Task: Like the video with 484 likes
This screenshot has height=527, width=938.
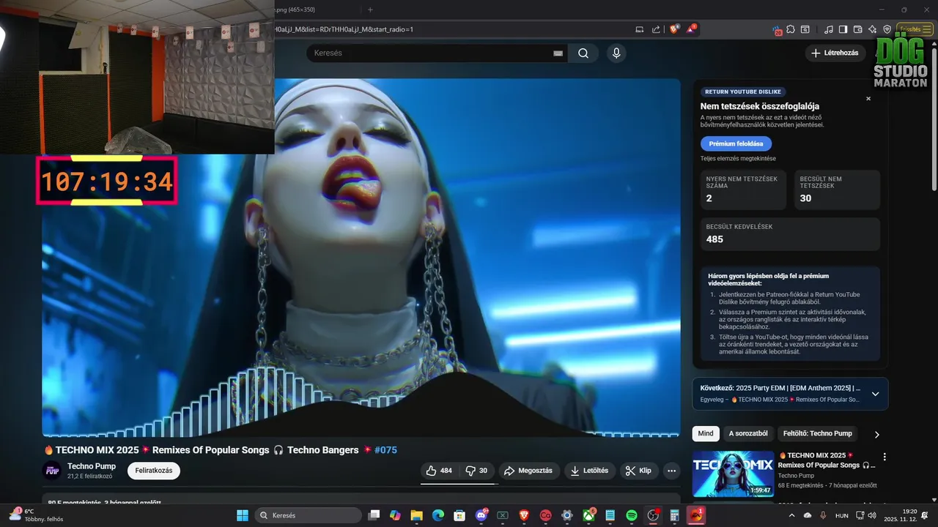Action: click(x=440, y=471)
